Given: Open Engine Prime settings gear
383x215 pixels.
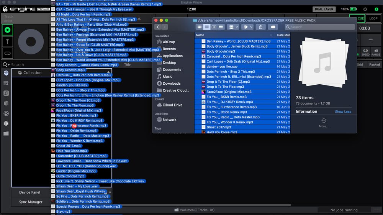Looking at the screenshot, I should pos(365,9).
